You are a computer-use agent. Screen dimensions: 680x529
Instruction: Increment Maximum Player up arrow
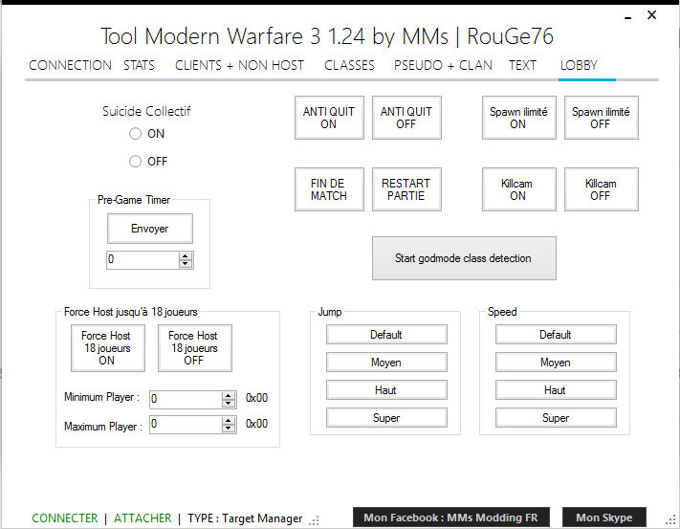tap(229, 420)
